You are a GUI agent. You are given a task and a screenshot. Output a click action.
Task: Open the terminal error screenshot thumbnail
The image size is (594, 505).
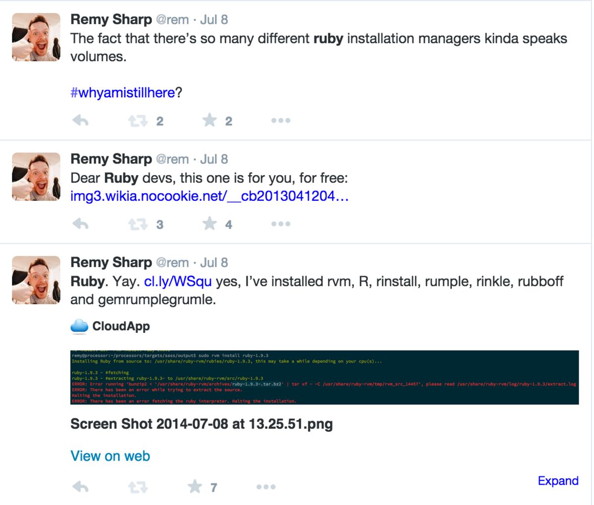point(324,377)
